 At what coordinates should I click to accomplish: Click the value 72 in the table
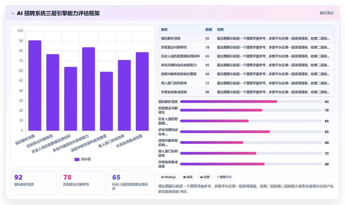tap(207, 83)
